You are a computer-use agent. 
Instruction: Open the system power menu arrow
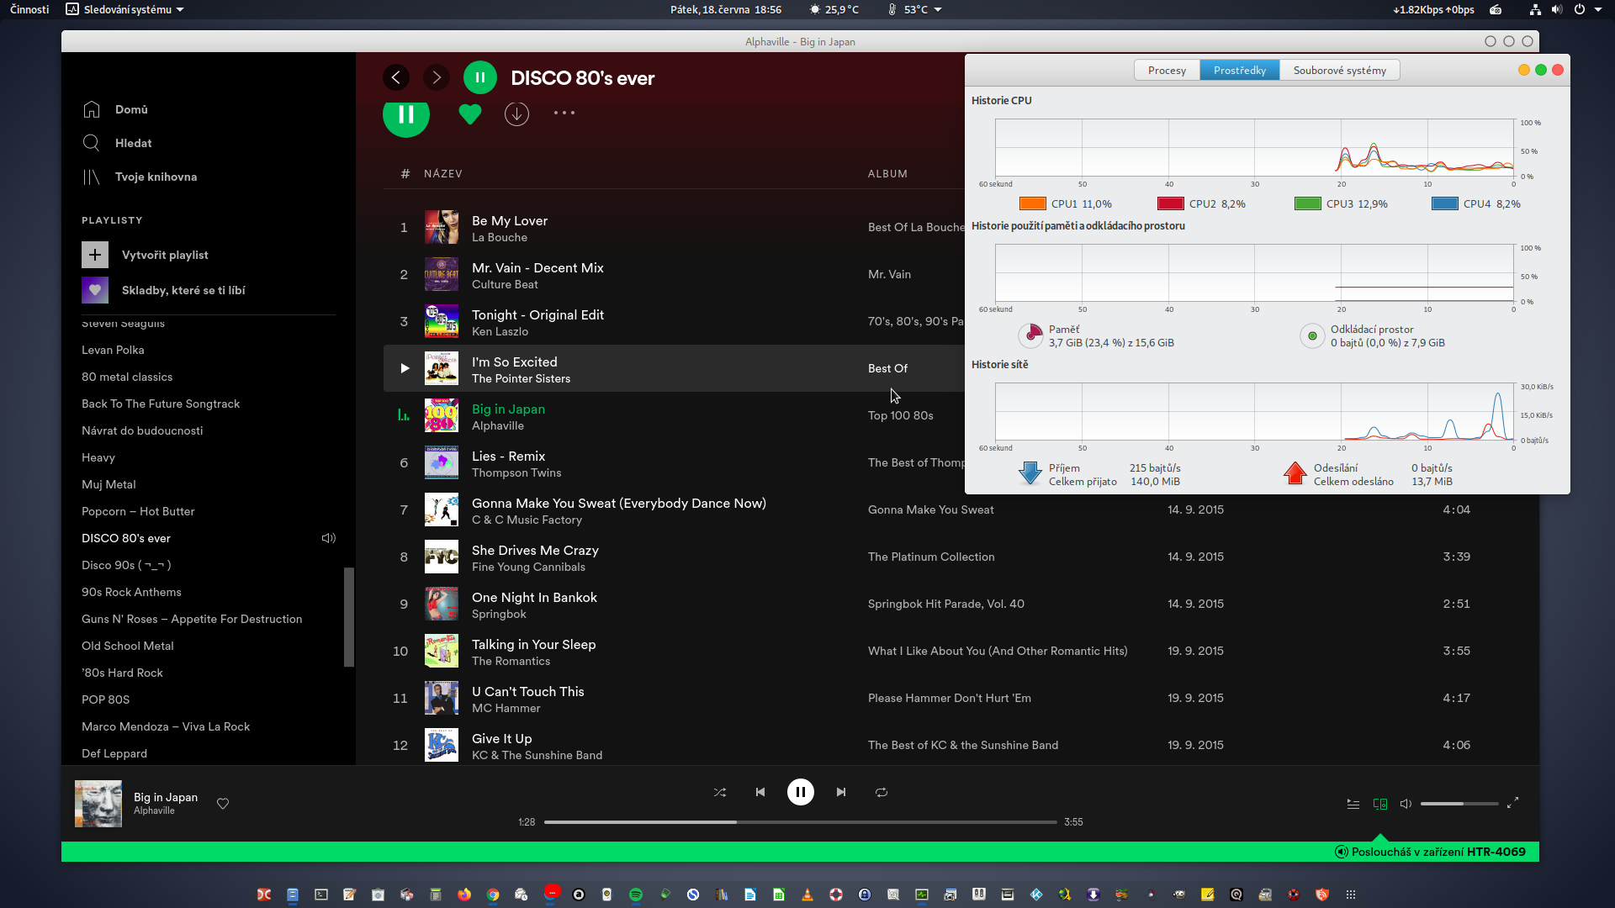pyautogui.click(x=1598, y=9)
